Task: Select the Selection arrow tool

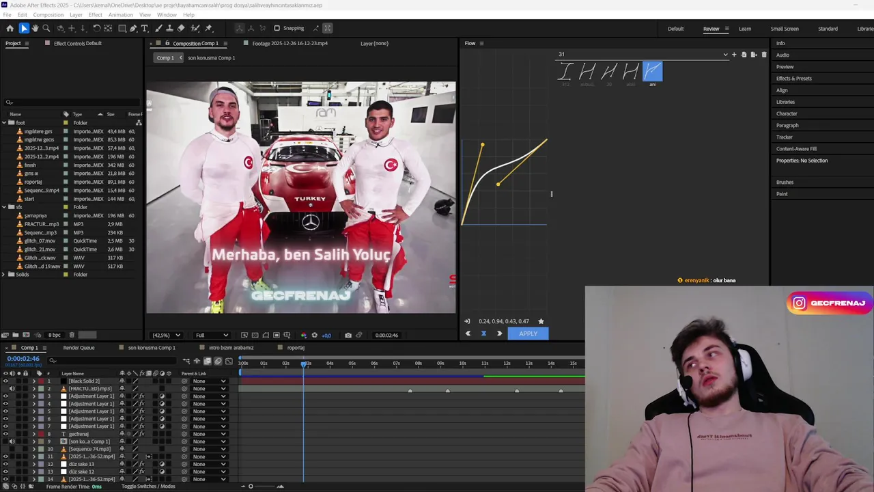Action: [24, 28]
